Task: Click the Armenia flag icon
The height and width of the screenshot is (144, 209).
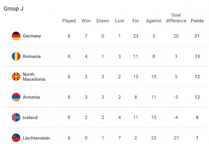Action: click(16, 97)
